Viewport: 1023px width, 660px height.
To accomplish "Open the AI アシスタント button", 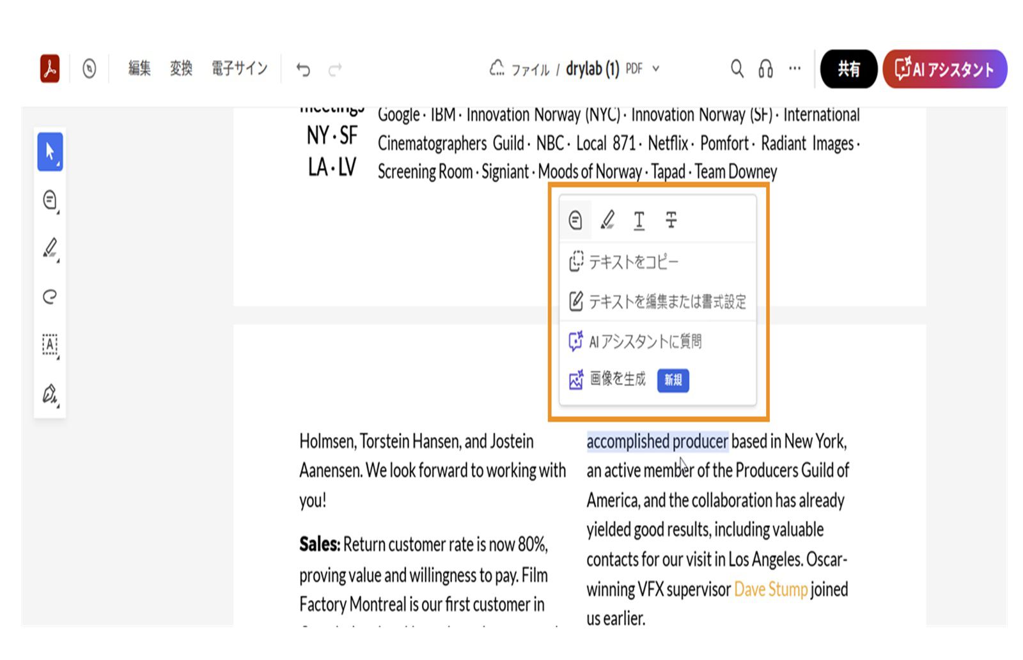I will click(944, 68).
